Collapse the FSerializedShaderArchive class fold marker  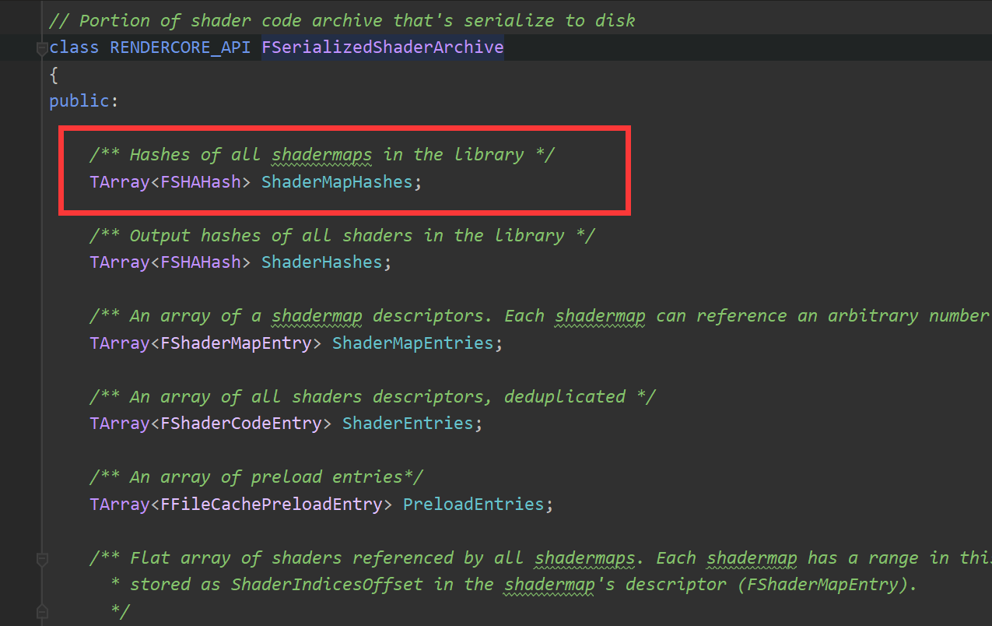42,48
